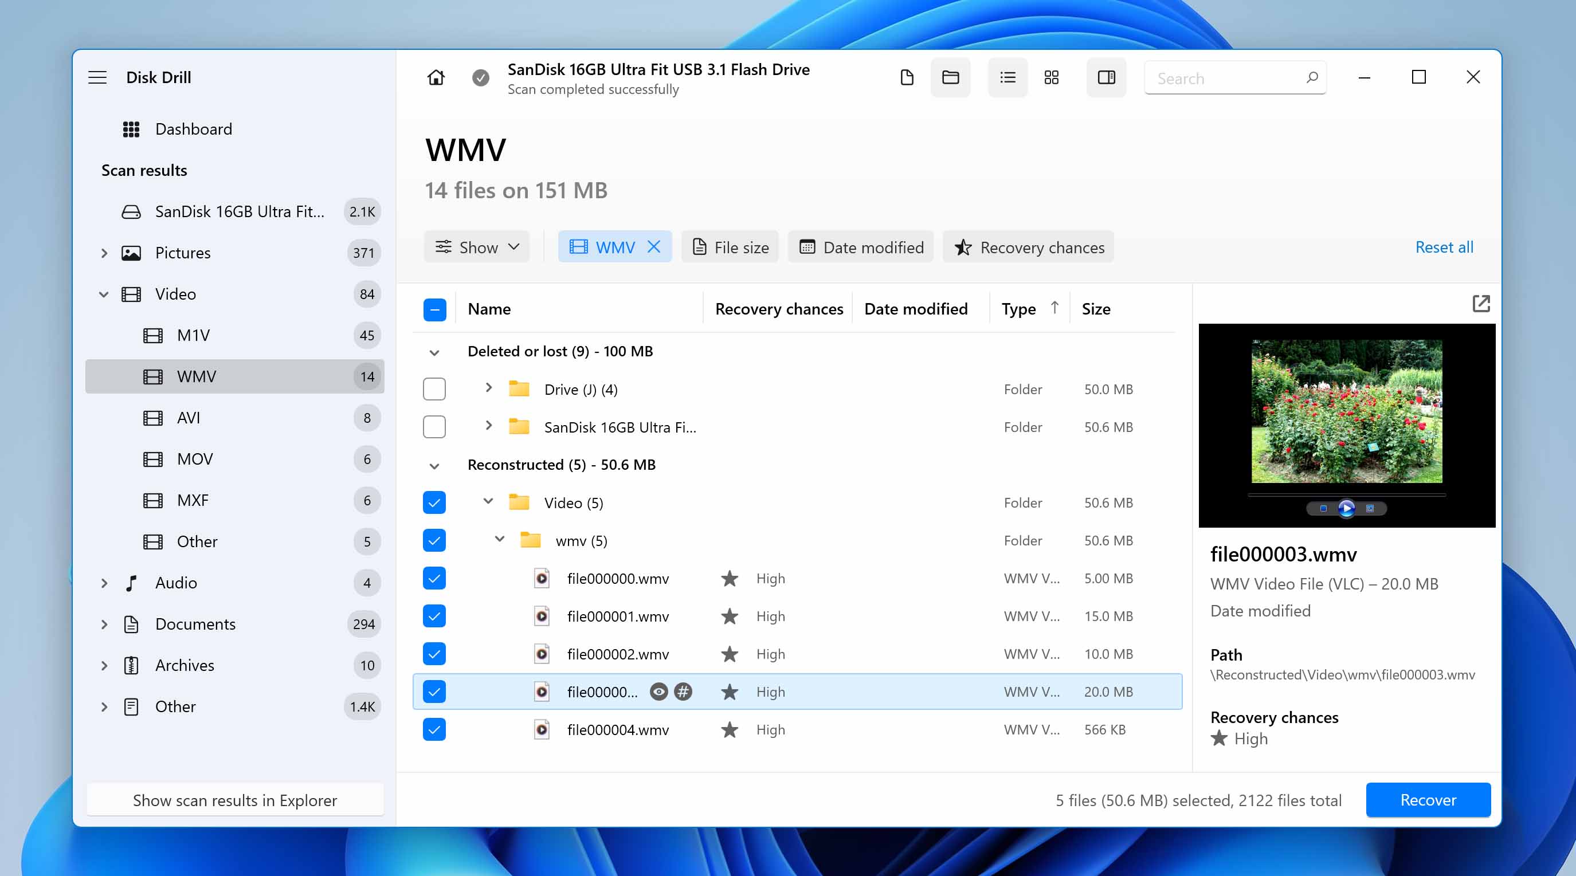
Task: Open the AVI video category
Action: 235,418
